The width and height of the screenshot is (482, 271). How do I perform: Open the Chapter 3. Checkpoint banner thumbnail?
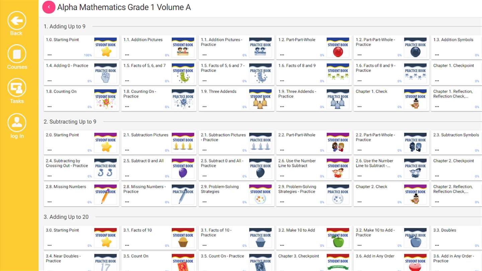pyautogui.click(x=338, y=262)
